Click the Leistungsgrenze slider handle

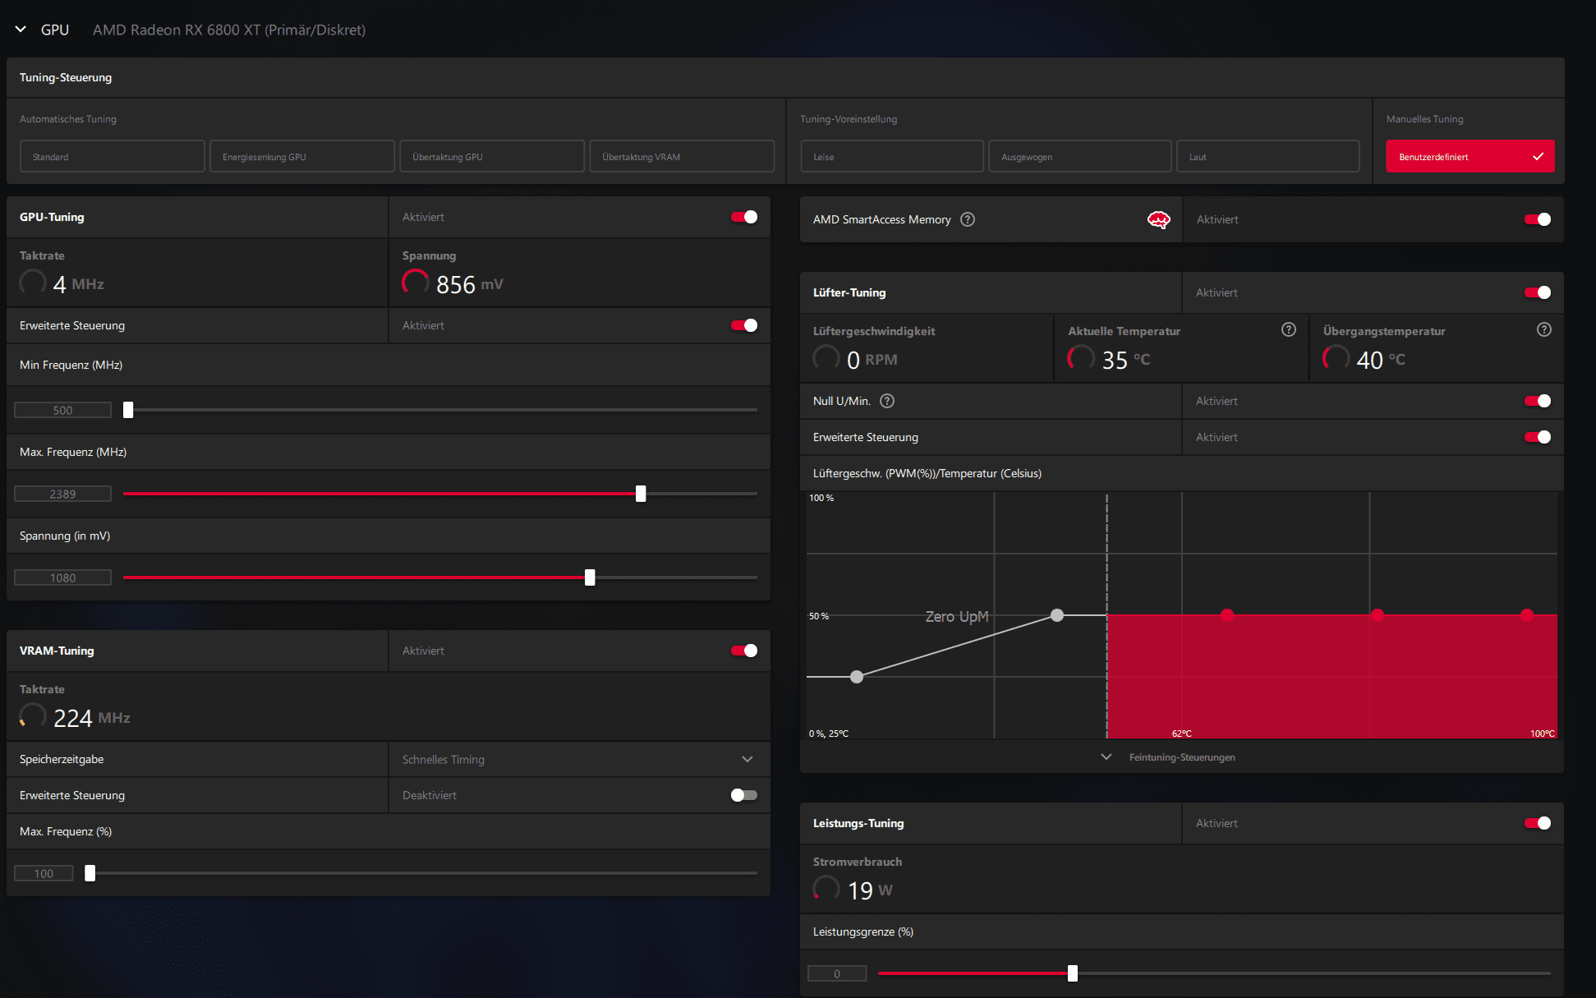1073,973
